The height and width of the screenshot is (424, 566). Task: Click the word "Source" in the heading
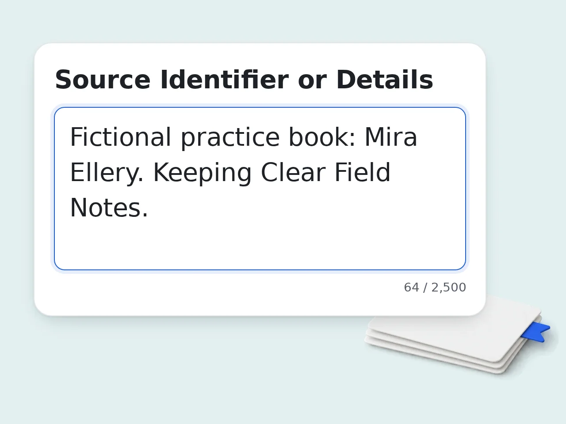click(x=103, y=80)
